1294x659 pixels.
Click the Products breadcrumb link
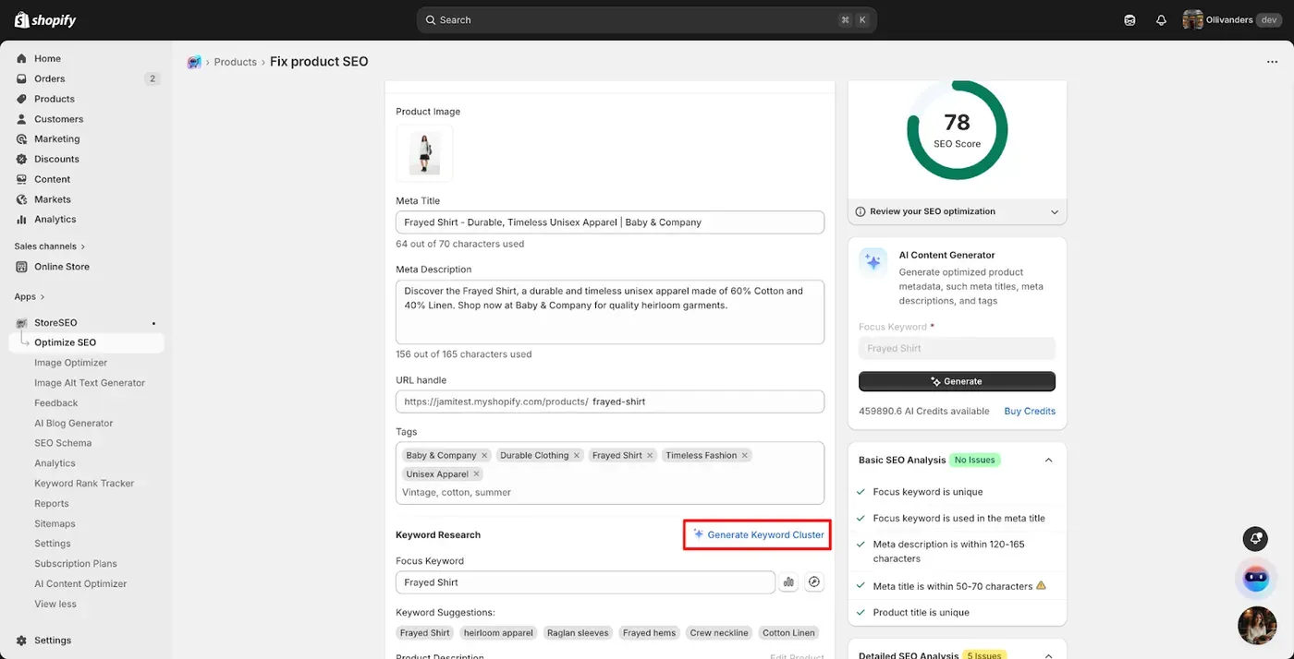click(x=236, y=62)
